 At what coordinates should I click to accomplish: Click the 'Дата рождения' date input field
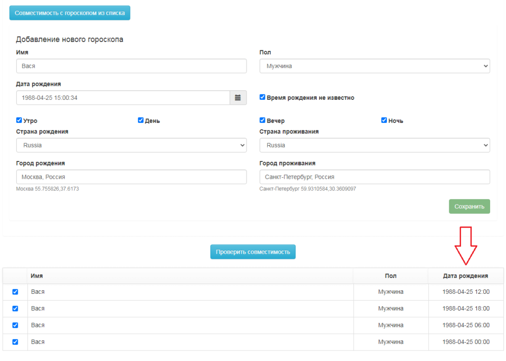pyautogui.click(x=123, y=98)
